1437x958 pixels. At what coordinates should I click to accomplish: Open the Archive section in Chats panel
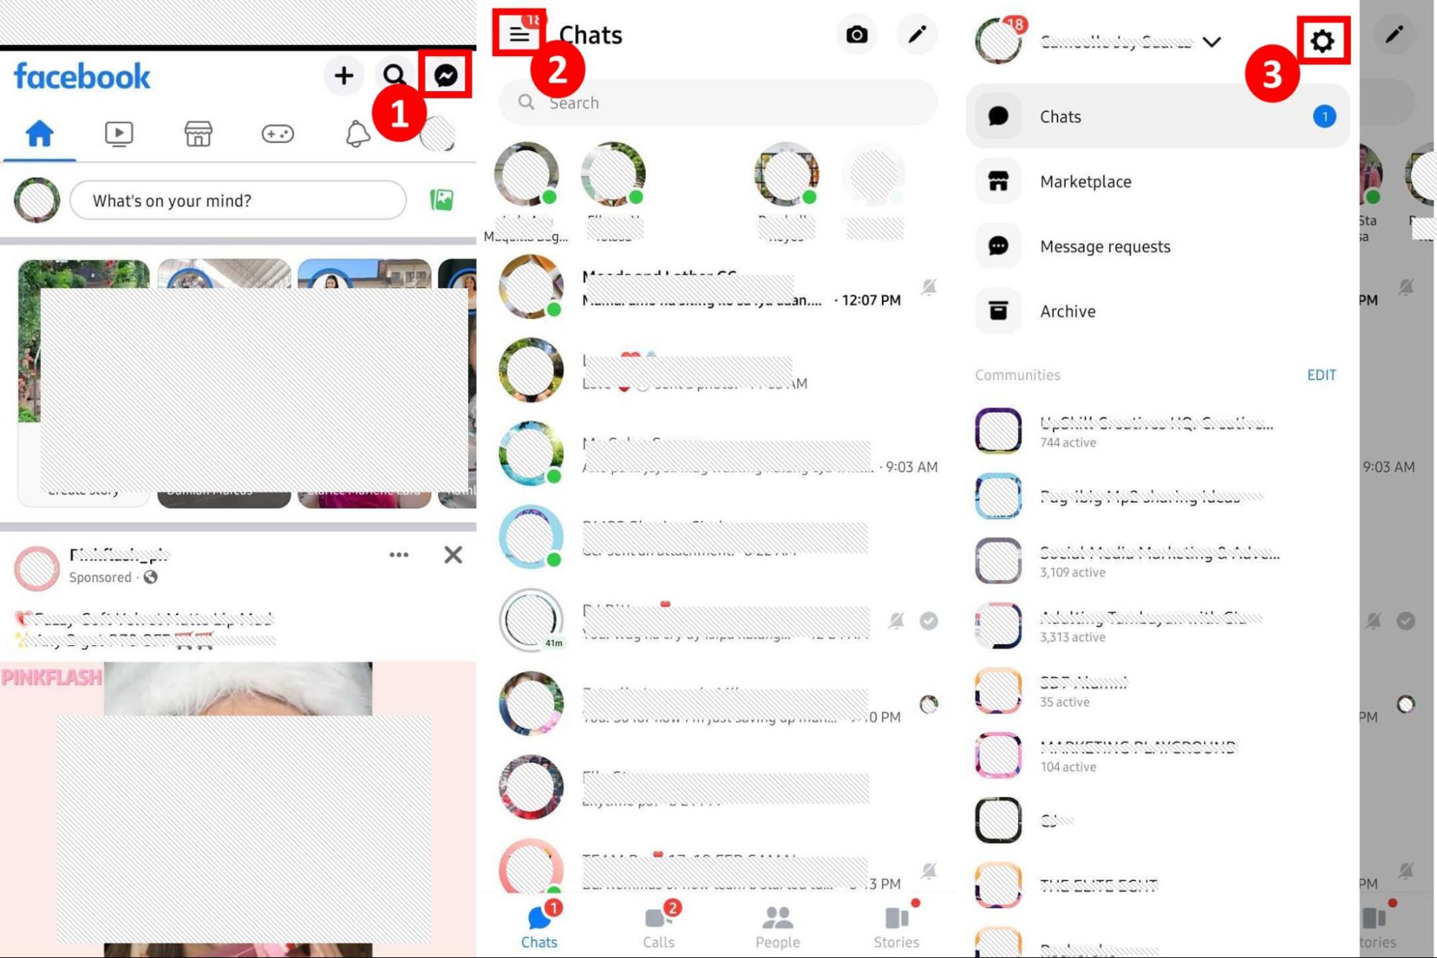[1068, 310]
